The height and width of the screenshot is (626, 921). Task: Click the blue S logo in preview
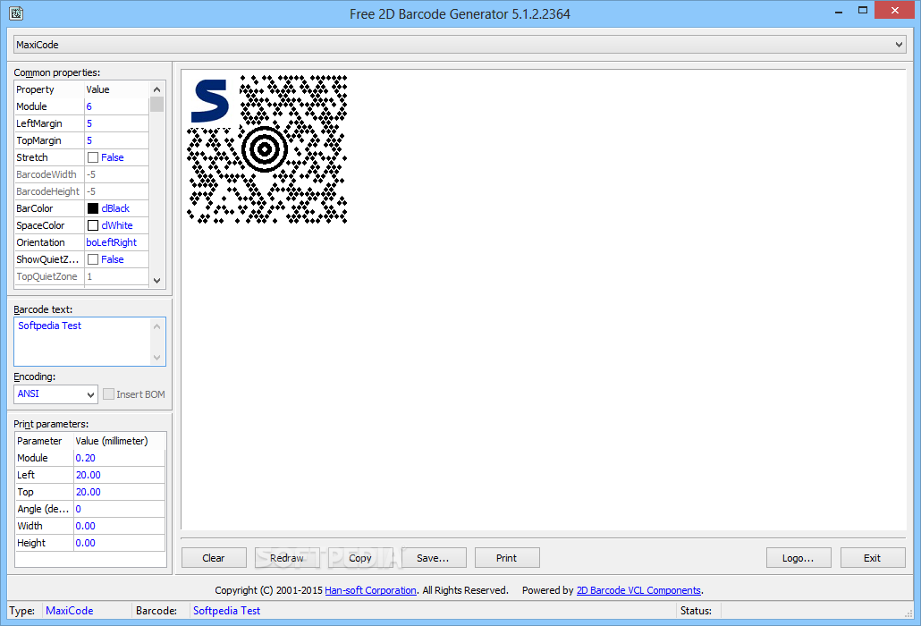tap(210, 100)
